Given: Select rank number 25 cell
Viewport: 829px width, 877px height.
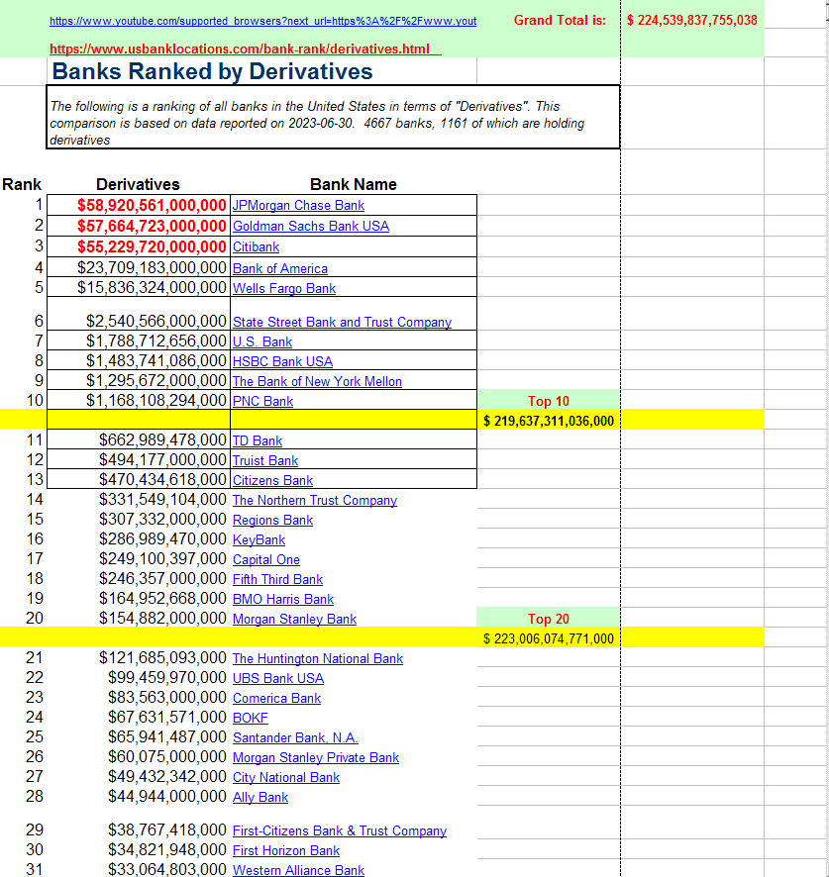Looking at the screenshot, I should point(35,737).
